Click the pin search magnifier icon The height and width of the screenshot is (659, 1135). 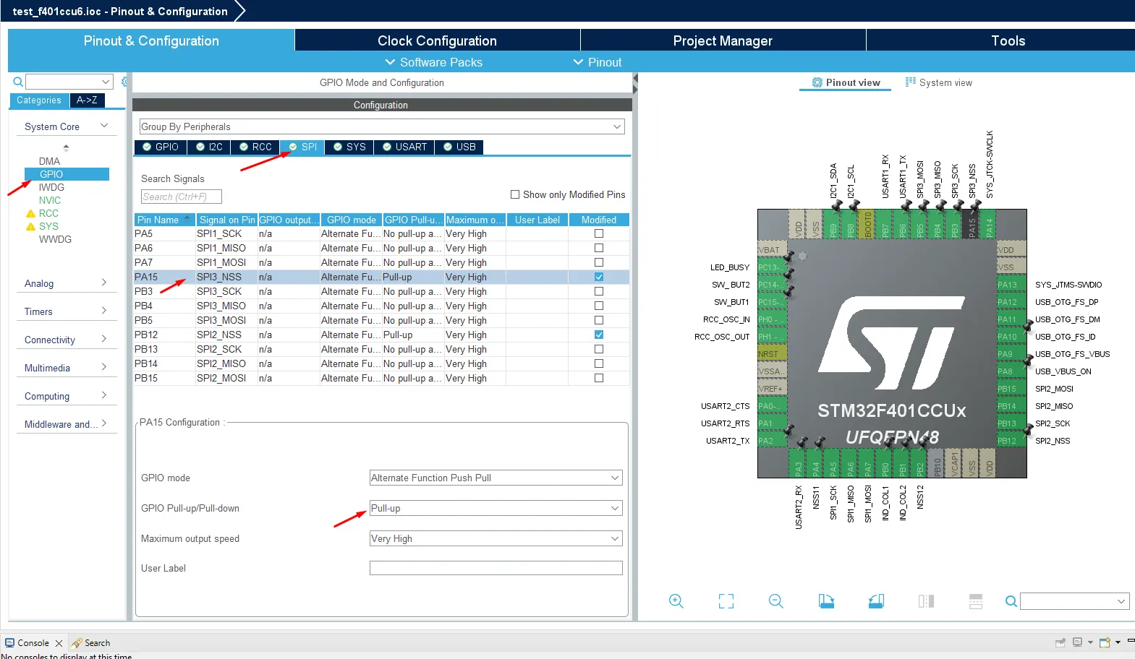(1011, 601)
